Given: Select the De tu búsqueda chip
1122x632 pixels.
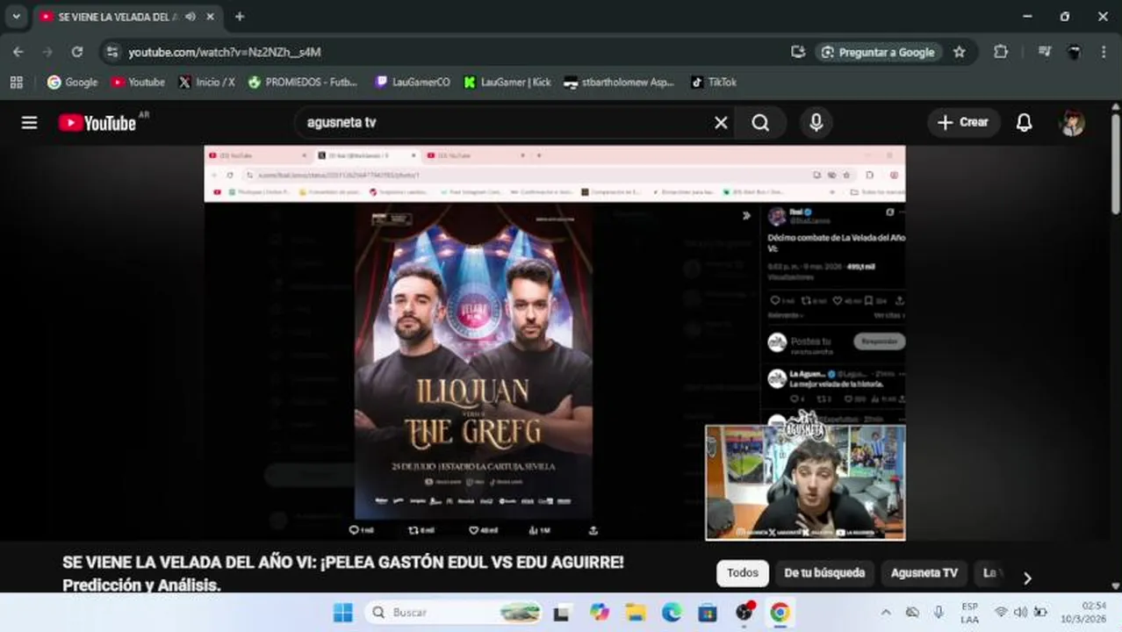Looking at the screenshot, I should [824, 573].
